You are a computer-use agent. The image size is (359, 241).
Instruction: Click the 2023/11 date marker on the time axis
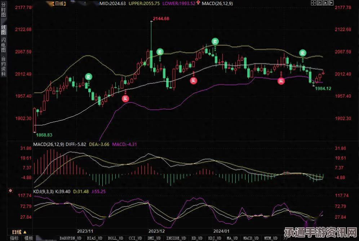pos(85,231)
